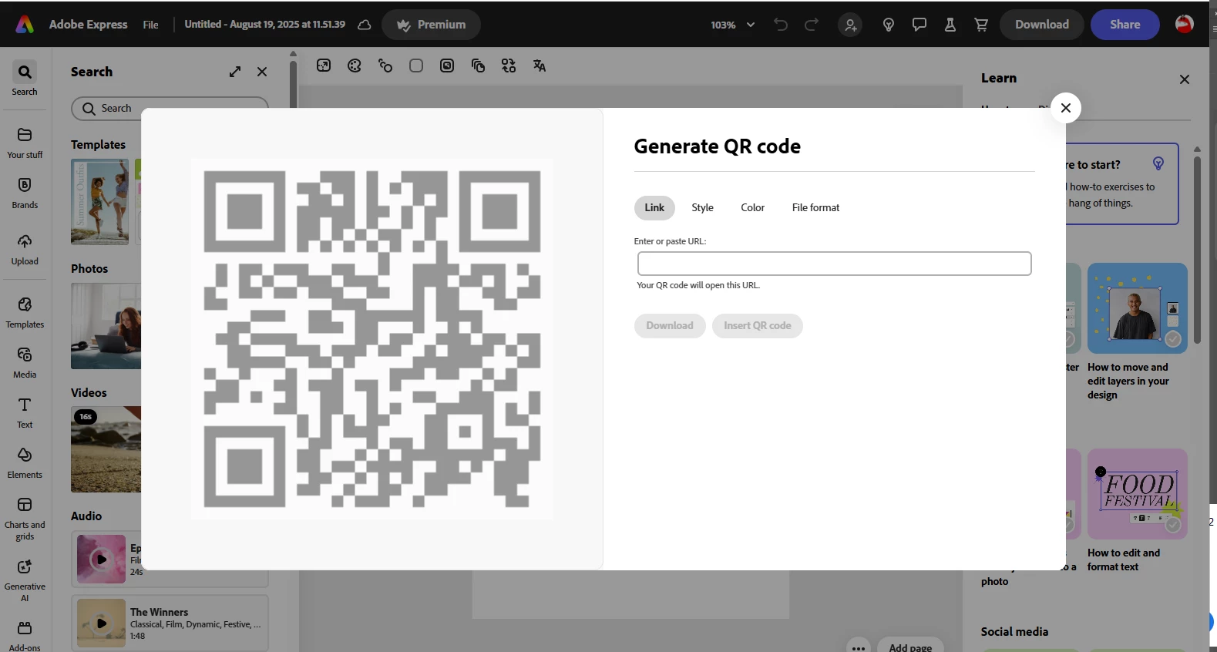Viewport: 1217px width, 652px height.
Task: Open the beaker labs icon
Action: (950, 25)
